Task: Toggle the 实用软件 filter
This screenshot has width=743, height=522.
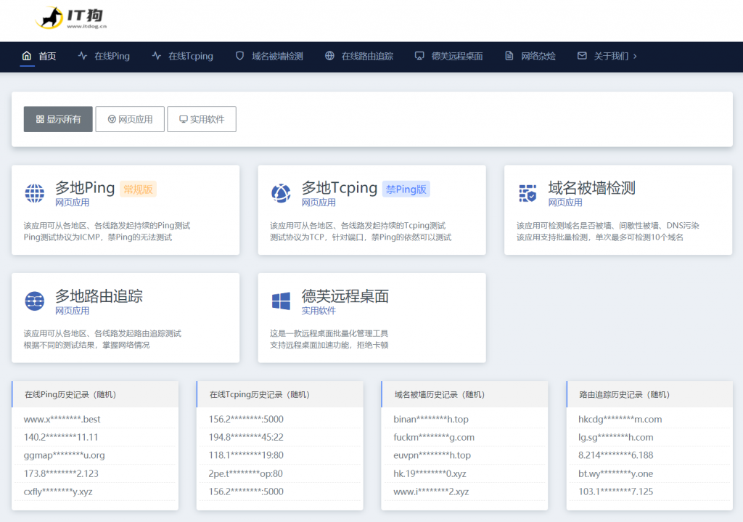Action: coord(201,119)
